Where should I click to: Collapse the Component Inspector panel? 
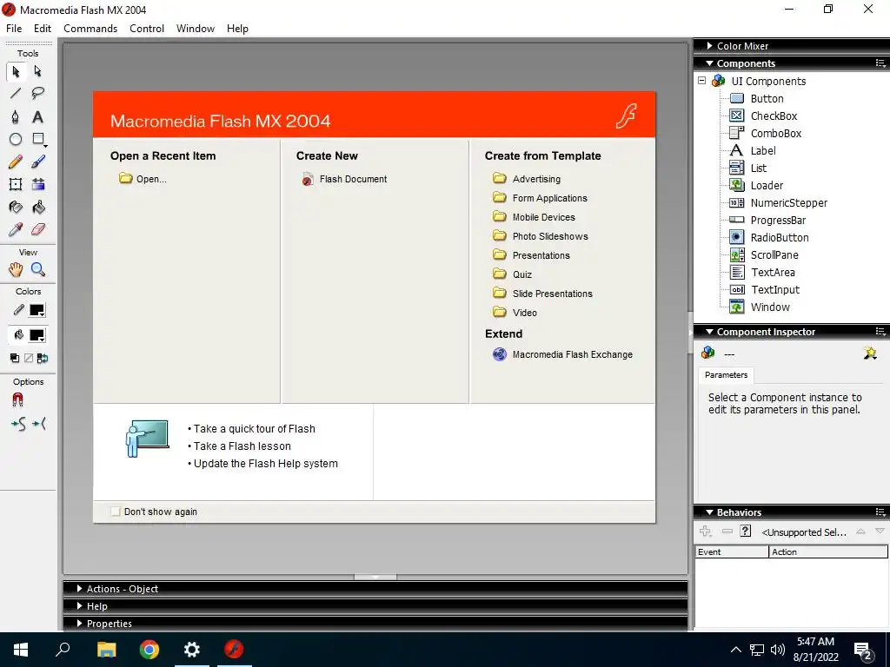tap(709, 332)
